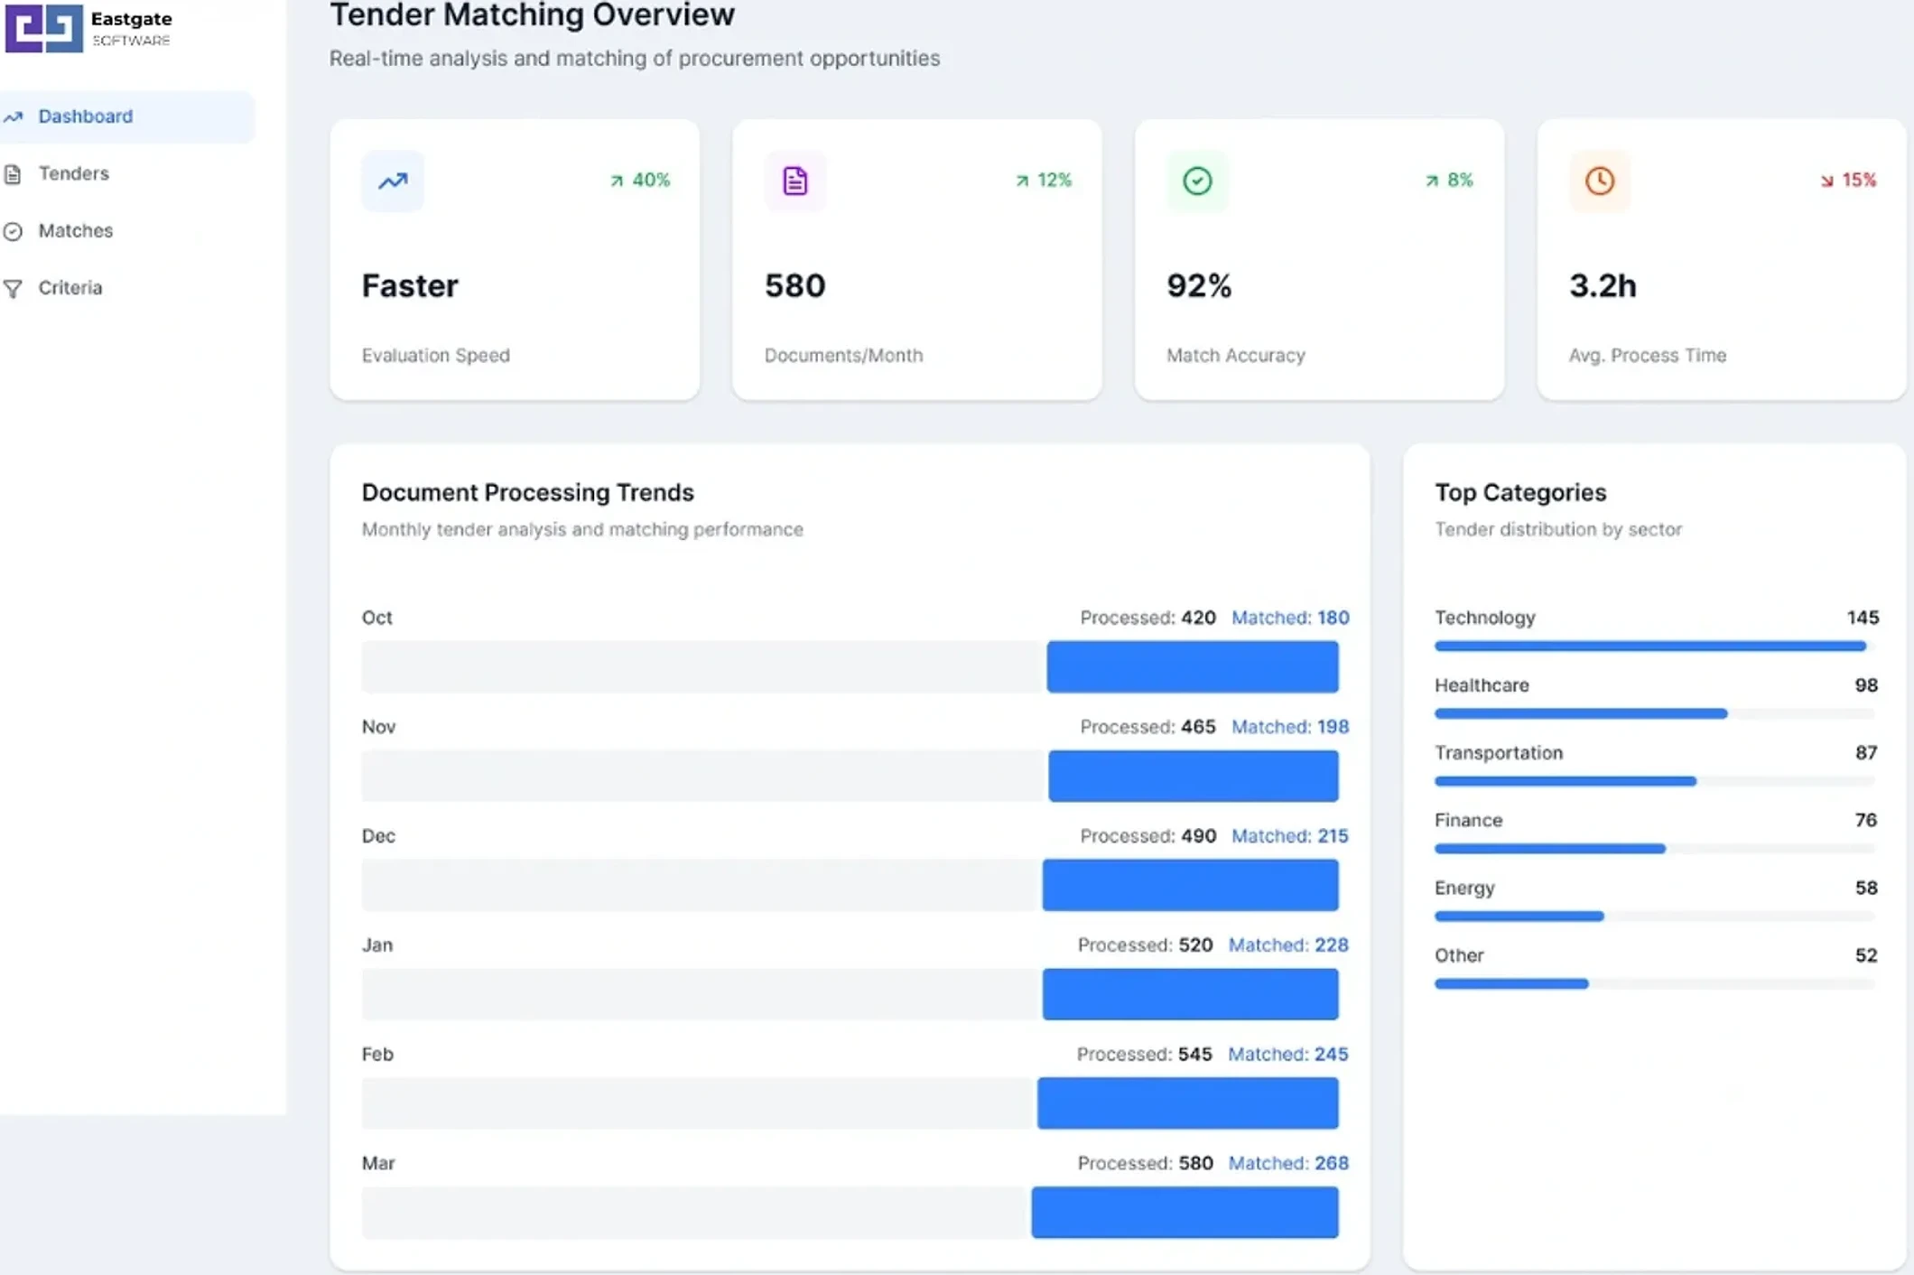Click the Technology category progress bar
The width and height of the screenshot is (1914, 1275).
coord(1654,646)
